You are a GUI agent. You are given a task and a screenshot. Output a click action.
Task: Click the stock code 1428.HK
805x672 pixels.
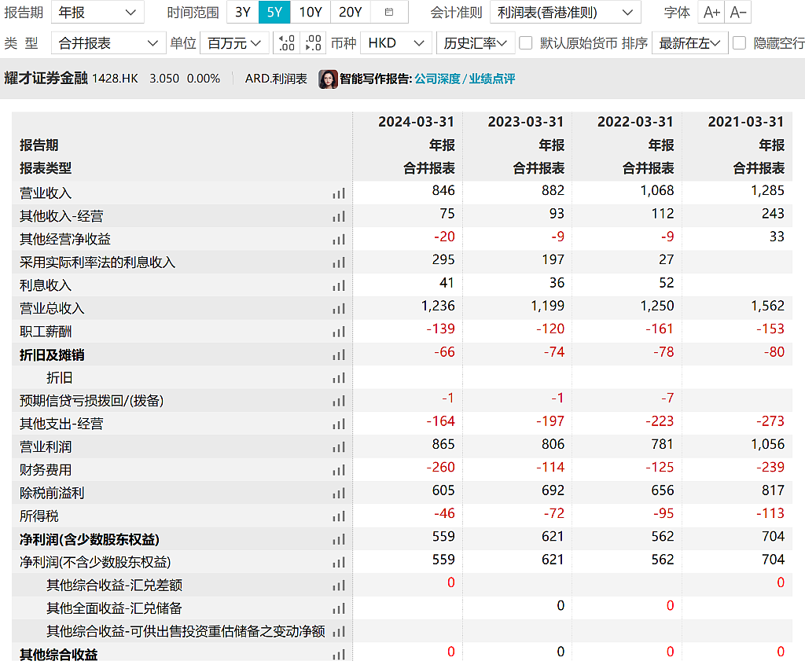click(x=115, y=79)
